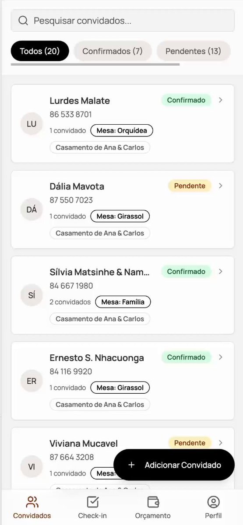Expand Dália Mavota's entry via chevron
243x525 pixels.
tap(221, 186)
